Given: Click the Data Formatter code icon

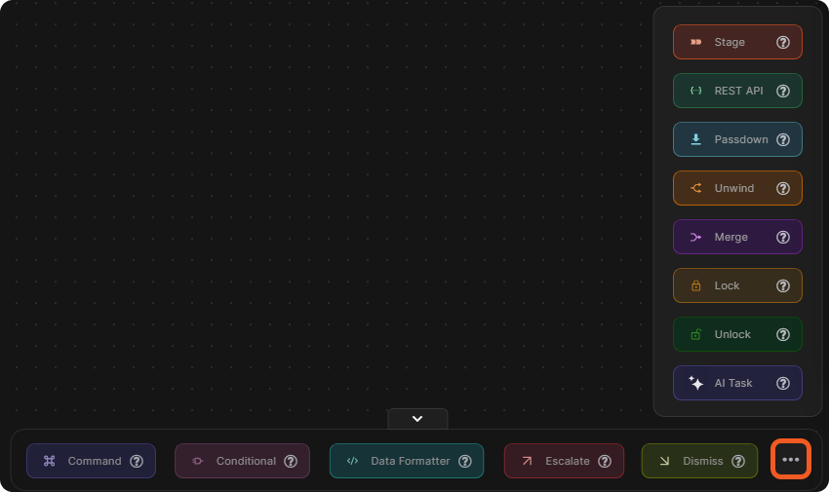Looking at the screenshot, I should click(352, 461).
